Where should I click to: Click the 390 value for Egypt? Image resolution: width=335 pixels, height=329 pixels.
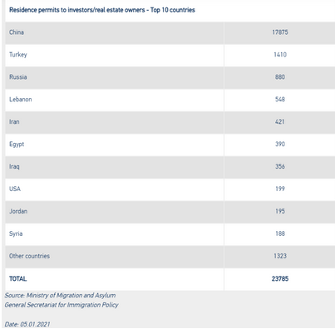click(280, 144)
